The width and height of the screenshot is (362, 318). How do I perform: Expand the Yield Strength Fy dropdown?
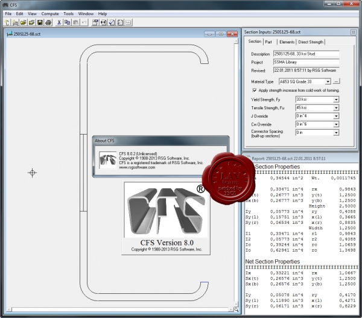(336, 100)
